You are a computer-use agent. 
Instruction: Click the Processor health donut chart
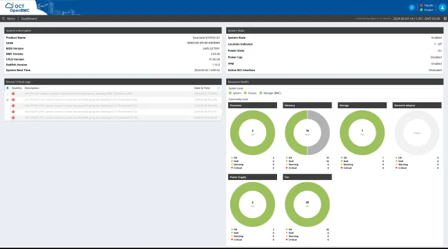[252, 132]
